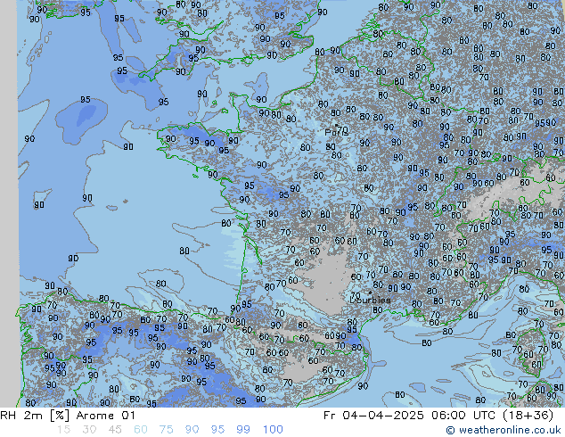Click the 'RH 2m [%] Arome 01' title text
Viewport: 565px width, 437px height.
[x=68, y=416]
